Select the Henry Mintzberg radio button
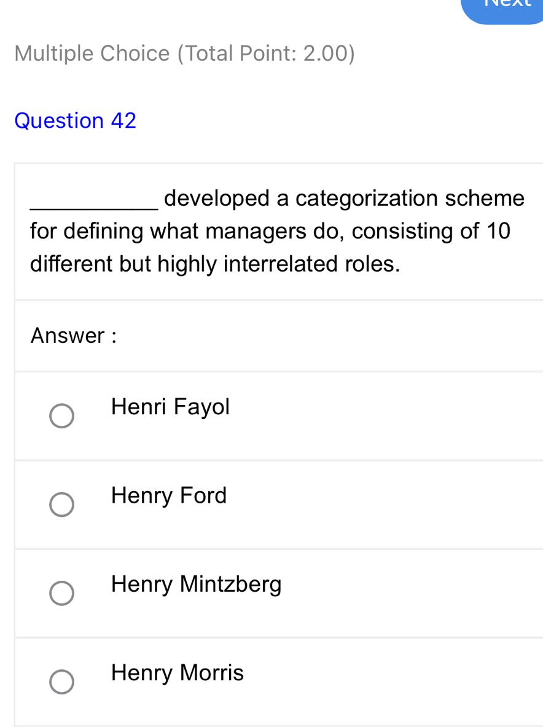Screen dimensions: 543x727 pos(61,593)
